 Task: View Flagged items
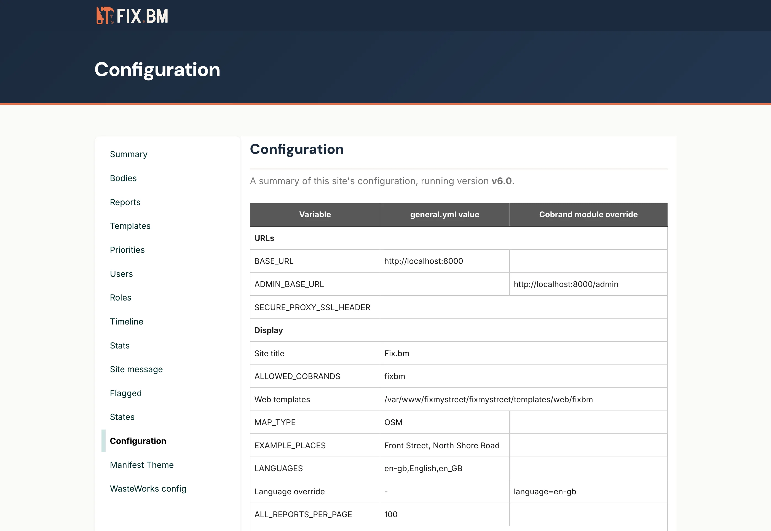[126, 393]
